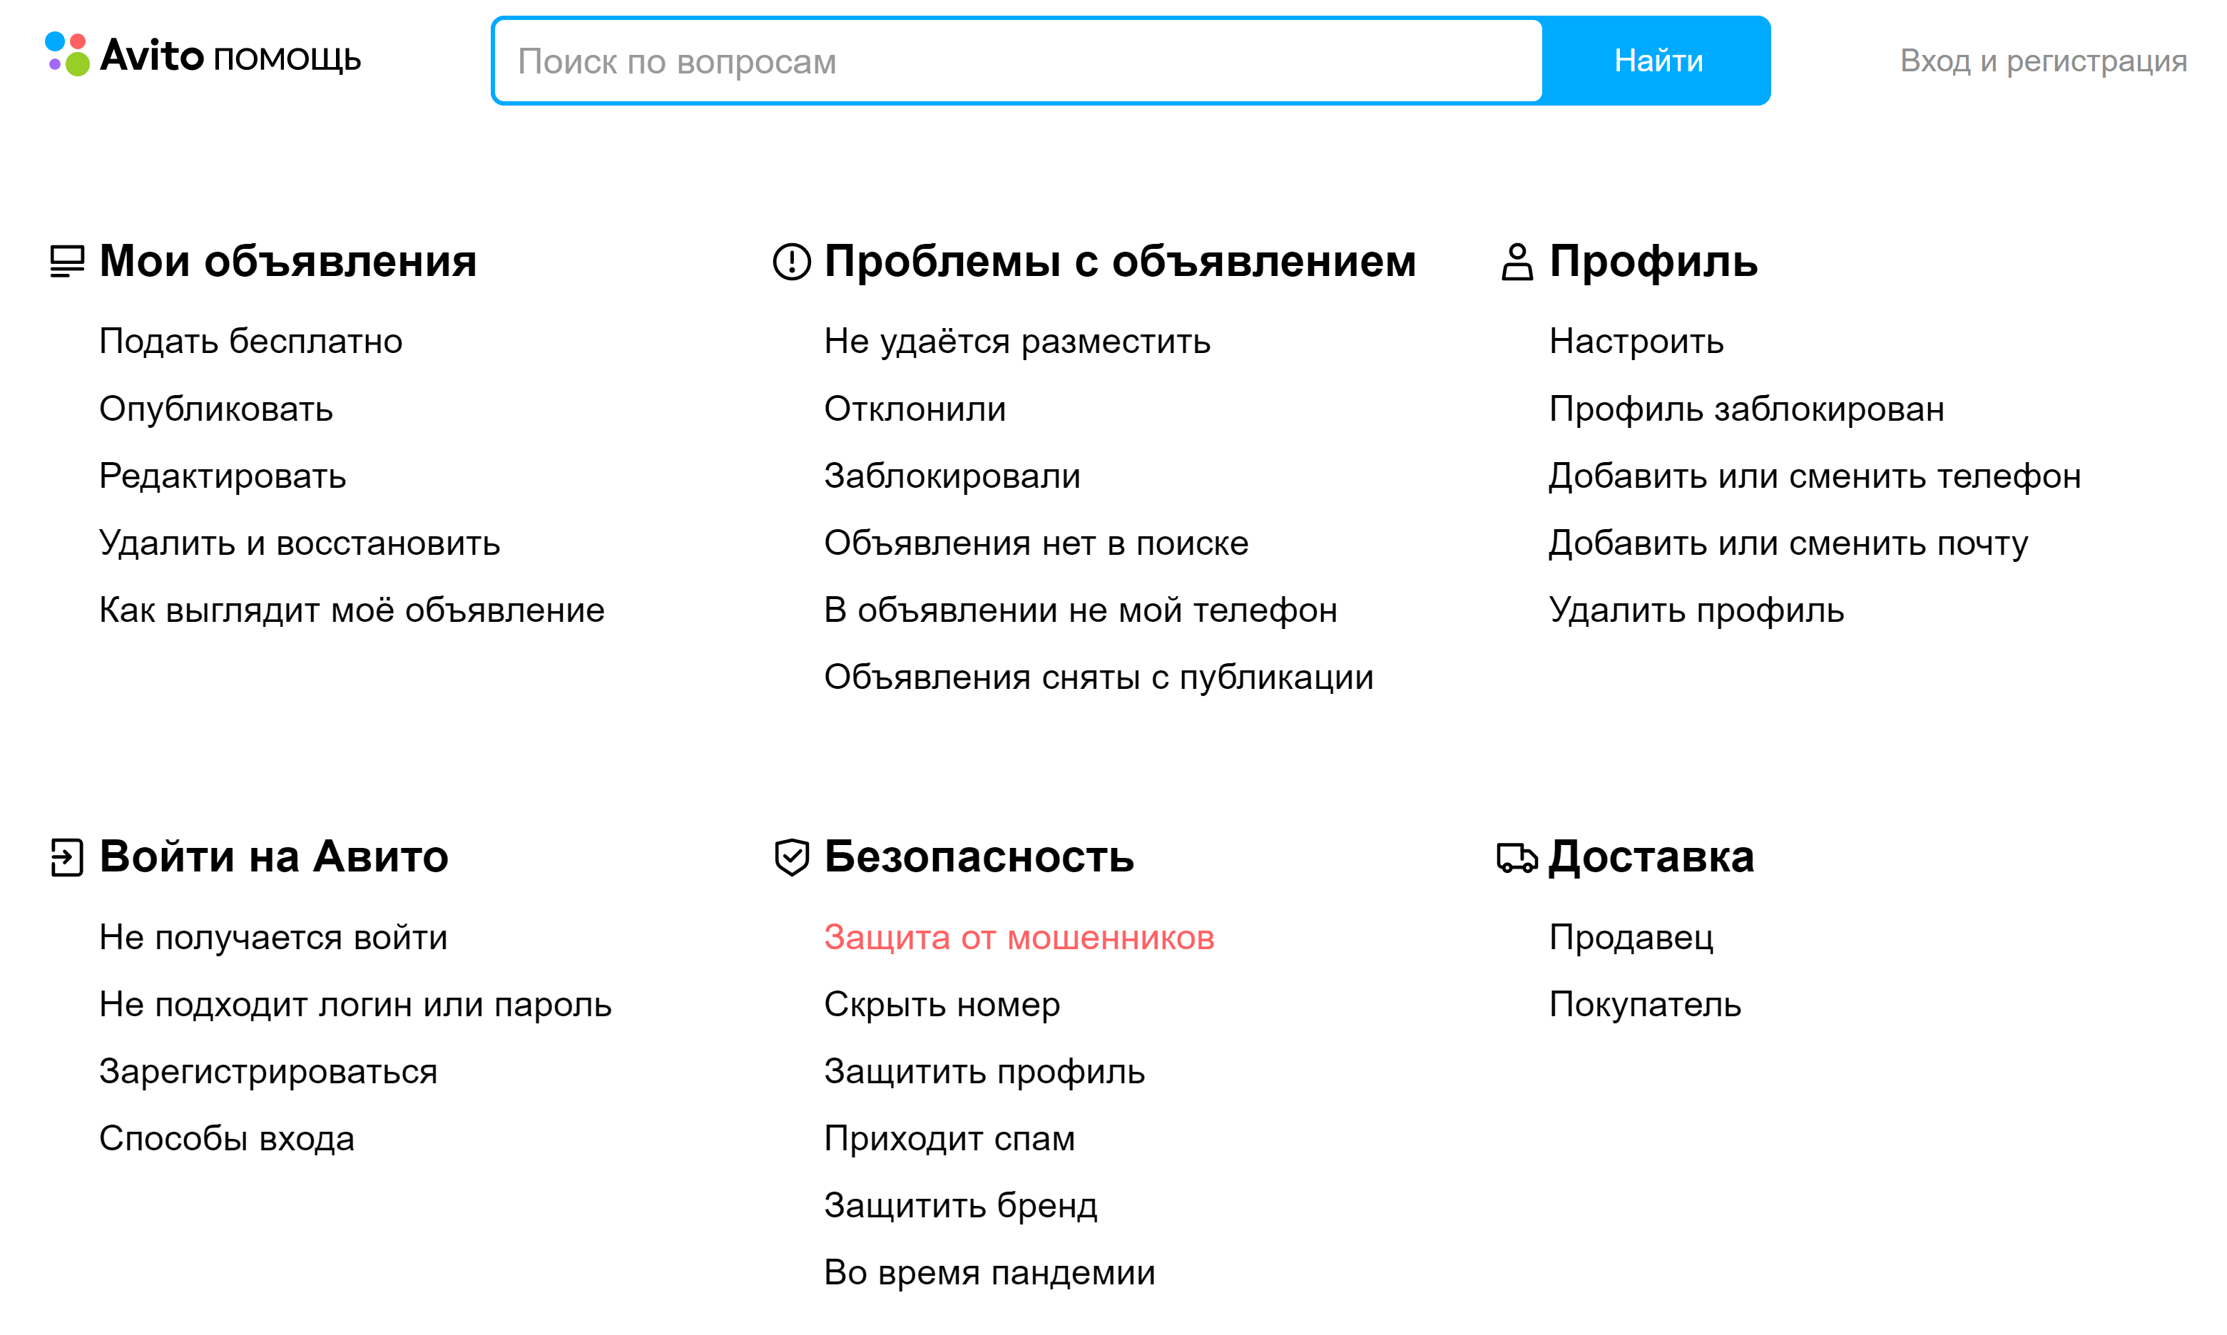
Task: Open the Мои объявления section heading
Action: point(287,262)
